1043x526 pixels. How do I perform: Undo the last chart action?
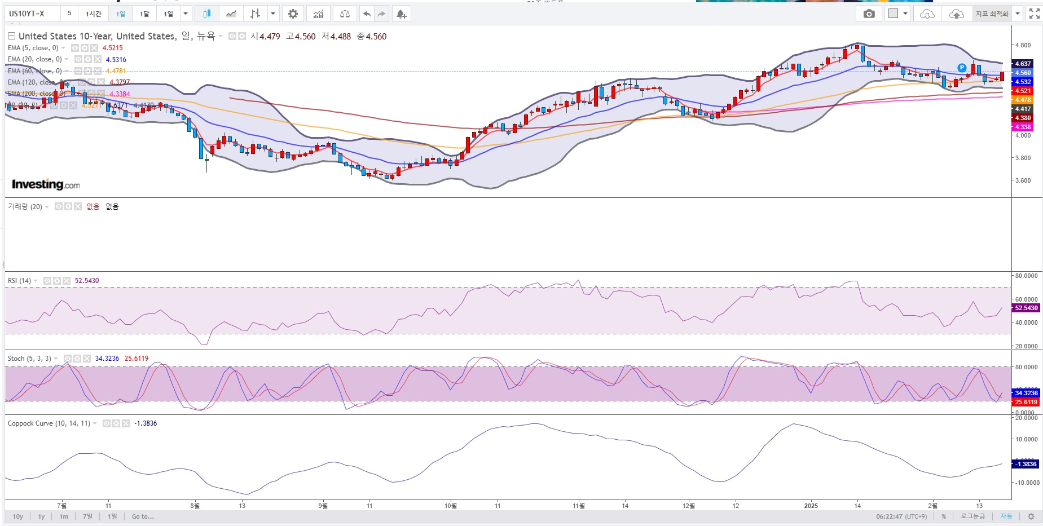tap(367, 14)
